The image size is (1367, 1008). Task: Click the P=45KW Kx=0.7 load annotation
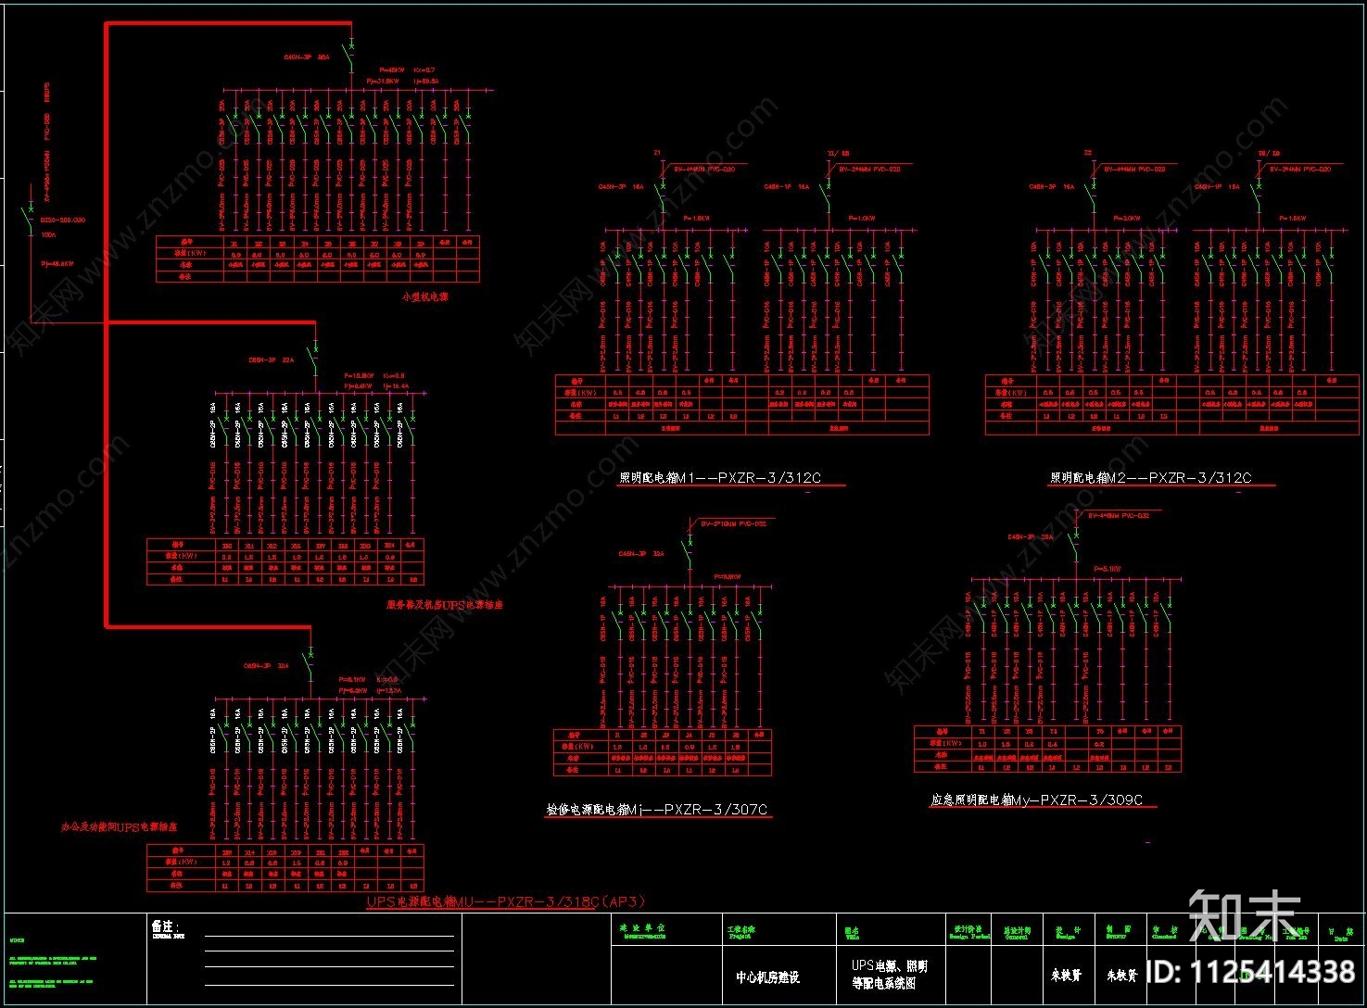(407, 70)
